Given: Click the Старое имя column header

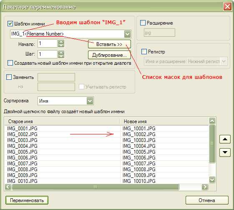Looking at the screenshot, I should (x=62, y=121).
